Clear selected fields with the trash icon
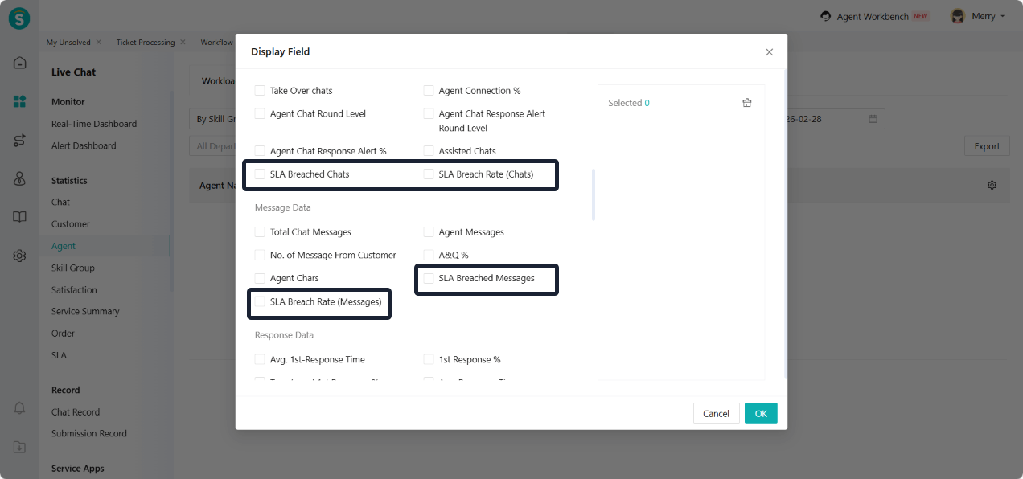Viewport: 1023px width, 479px height. coord(746,103)
